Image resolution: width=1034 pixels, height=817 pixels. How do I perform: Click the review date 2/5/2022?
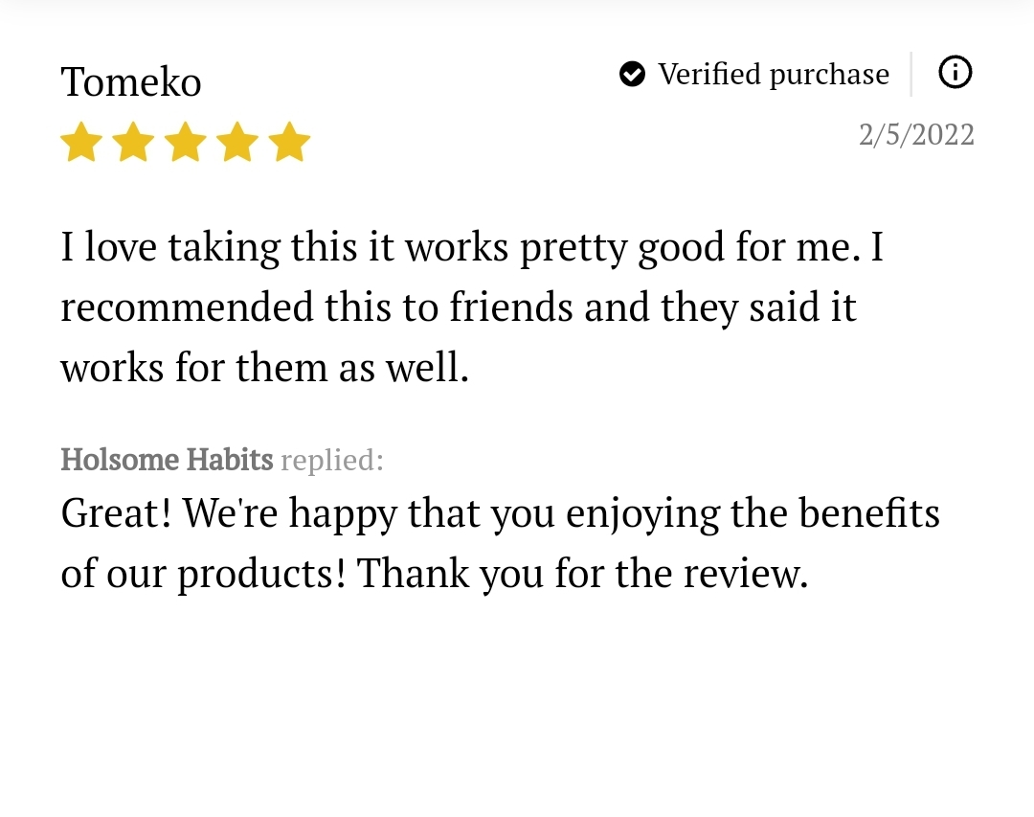point(916,135)
